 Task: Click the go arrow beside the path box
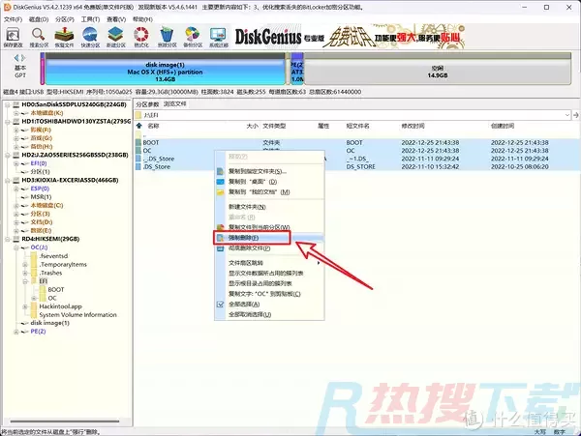575,115
